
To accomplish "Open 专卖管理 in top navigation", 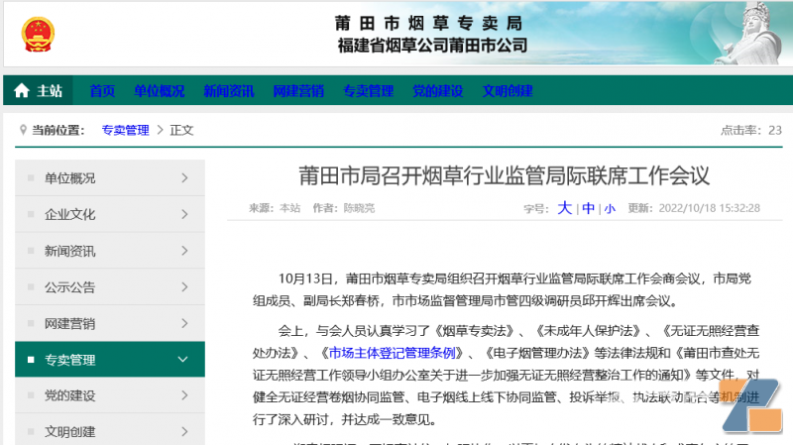I will pos(368,91).
